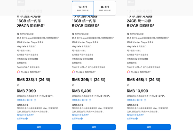
Task: Click the tax note mentioning RMB 1,276
Action: [x=146, y=96]
